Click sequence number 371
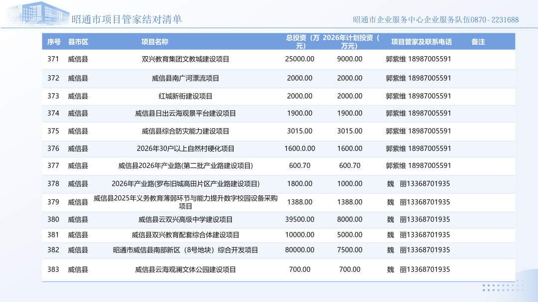 pyautogui.click(x=53, y=59)
